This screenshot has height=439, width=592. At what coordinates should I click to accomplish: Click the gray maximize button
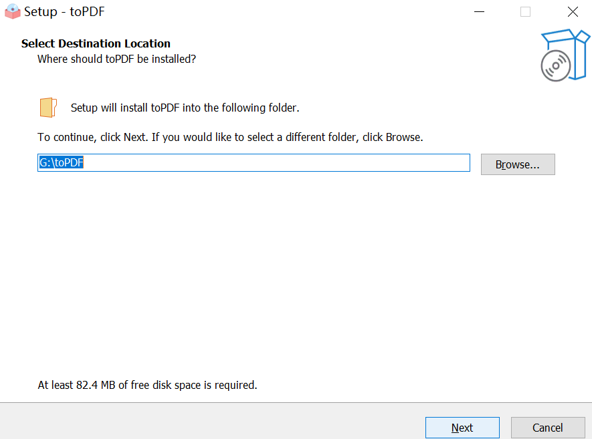point(526,11)
